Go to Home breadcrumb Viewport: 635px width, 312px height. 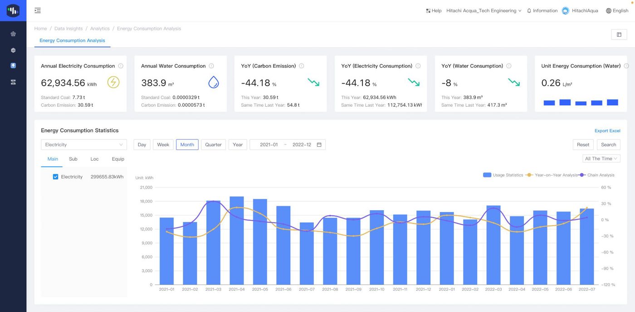[40, 29]
